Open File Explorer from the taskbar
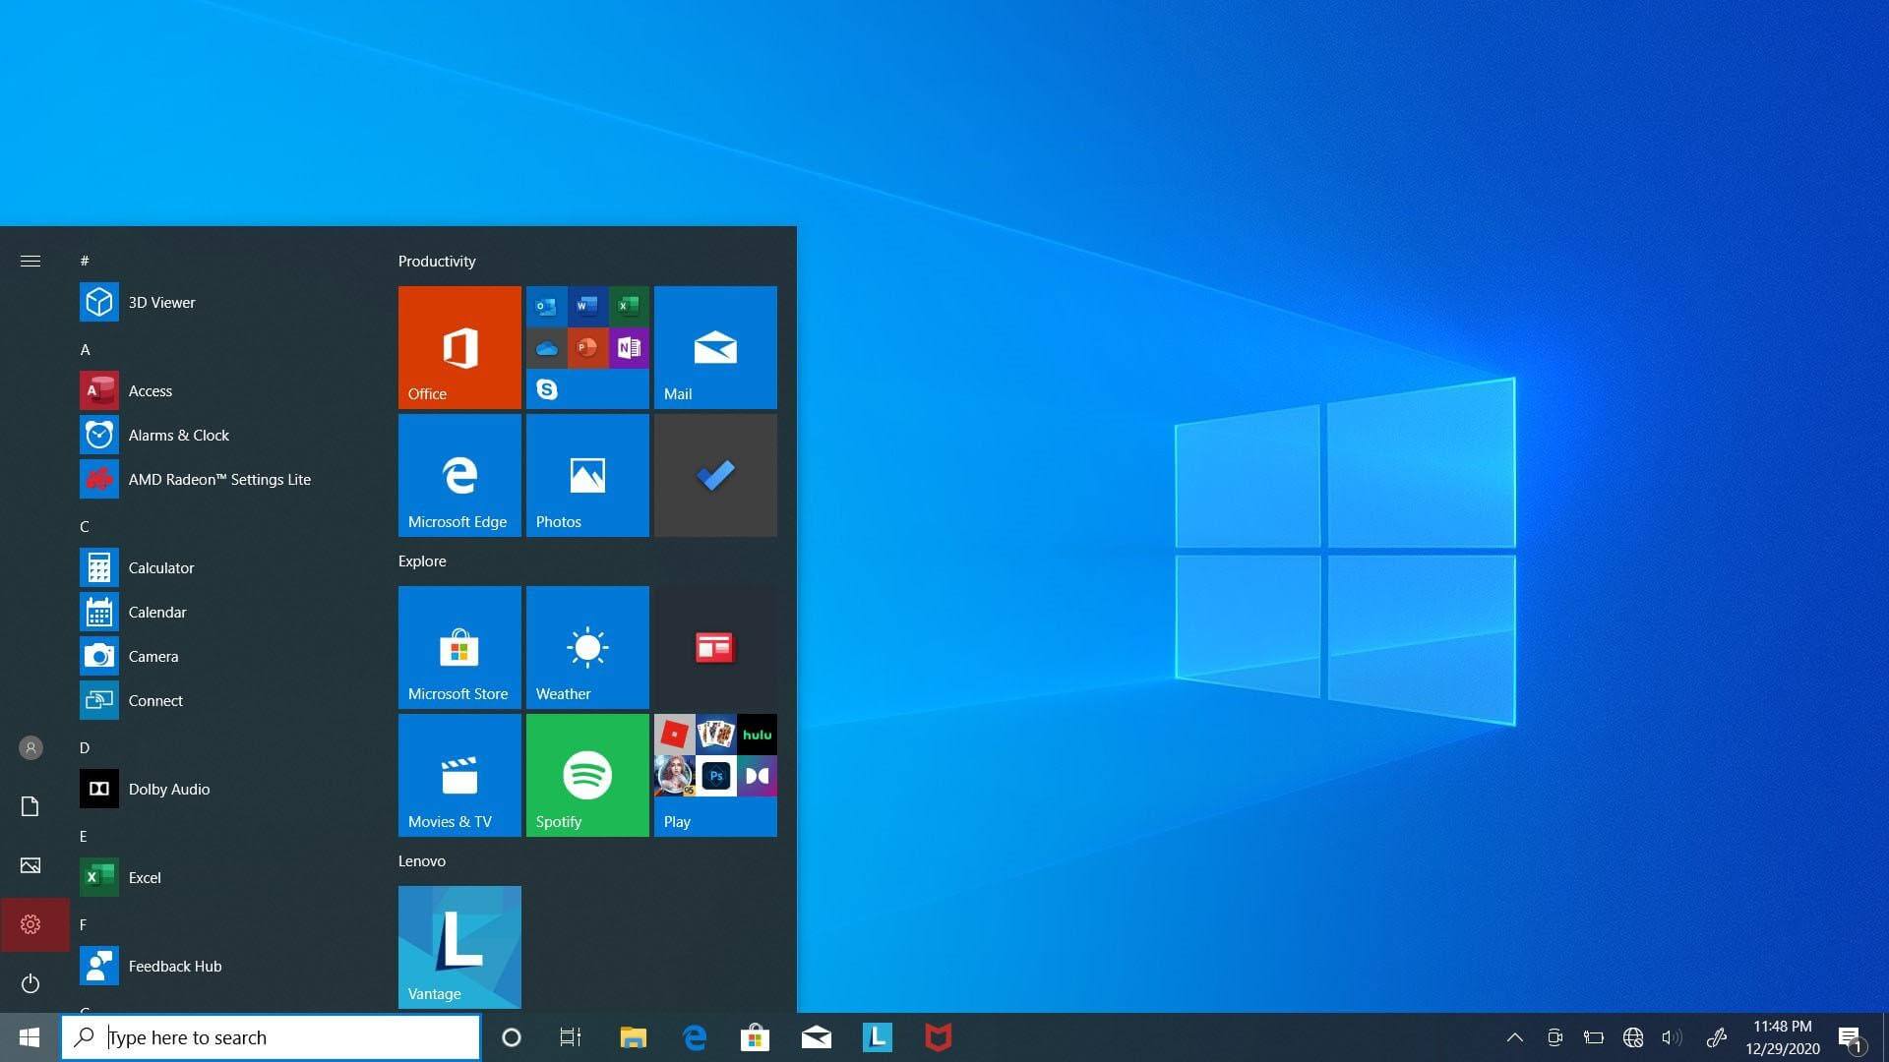The height and width of the screenshot is (1062, 1889). pyautogui.click(x=633, y=1037)
